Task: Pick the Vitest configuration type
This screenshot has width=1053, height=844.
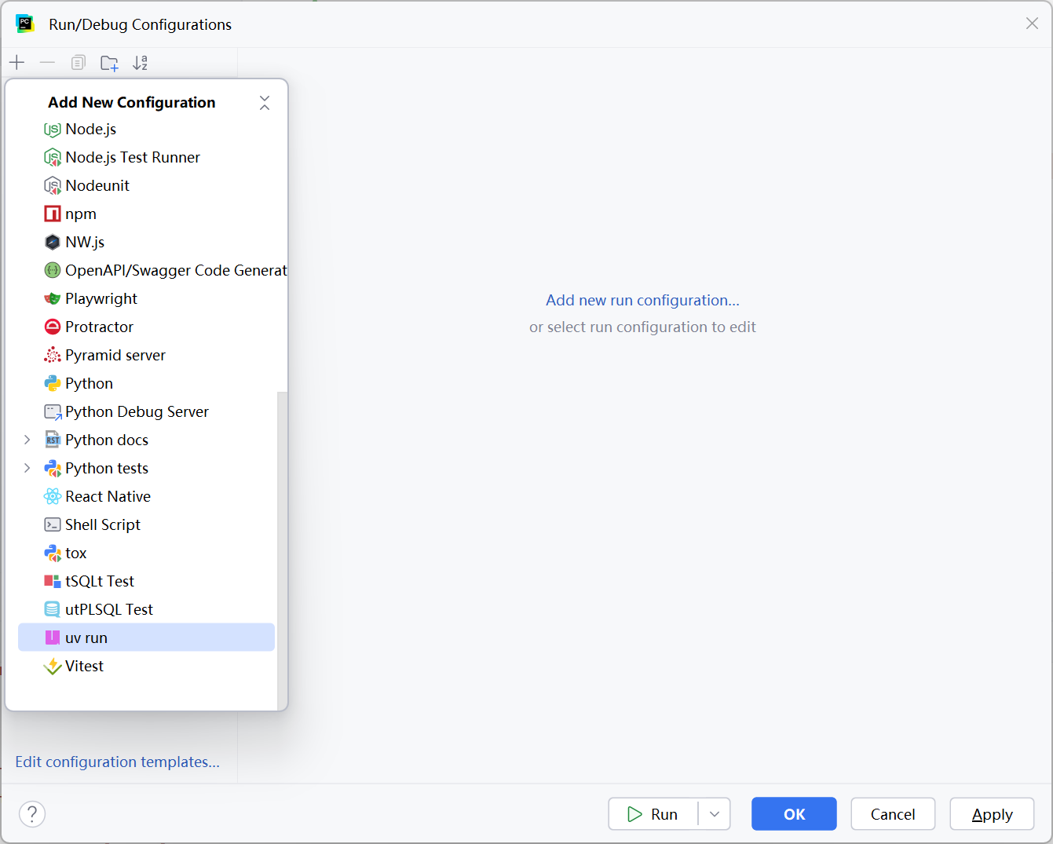Action: tap(84, 666)
